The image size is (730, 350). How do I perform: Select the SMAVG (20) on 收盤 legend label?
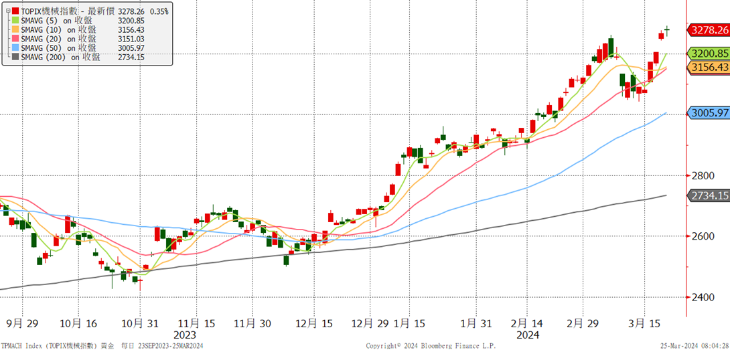[58, 38]
